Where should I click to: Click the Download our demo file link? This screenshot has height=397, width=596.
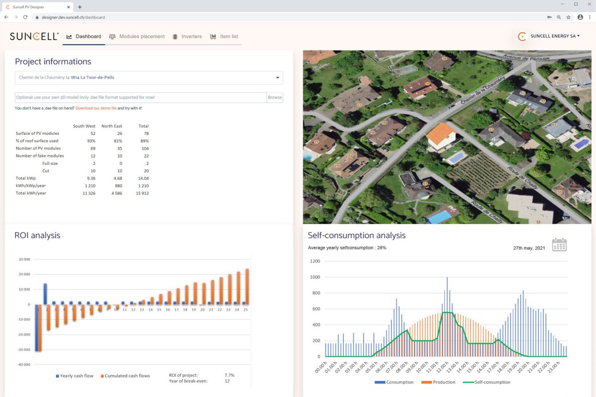point(96,108)
